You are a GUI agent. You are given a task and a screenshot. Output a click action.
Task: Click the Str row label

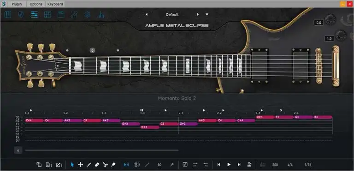pos(18,140)
